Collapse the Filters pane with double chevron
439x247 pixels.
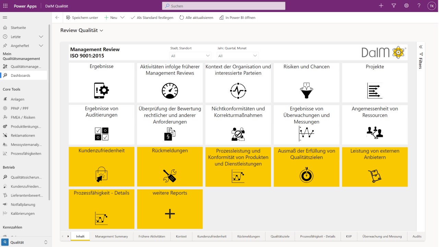click(x=420, y=47)
